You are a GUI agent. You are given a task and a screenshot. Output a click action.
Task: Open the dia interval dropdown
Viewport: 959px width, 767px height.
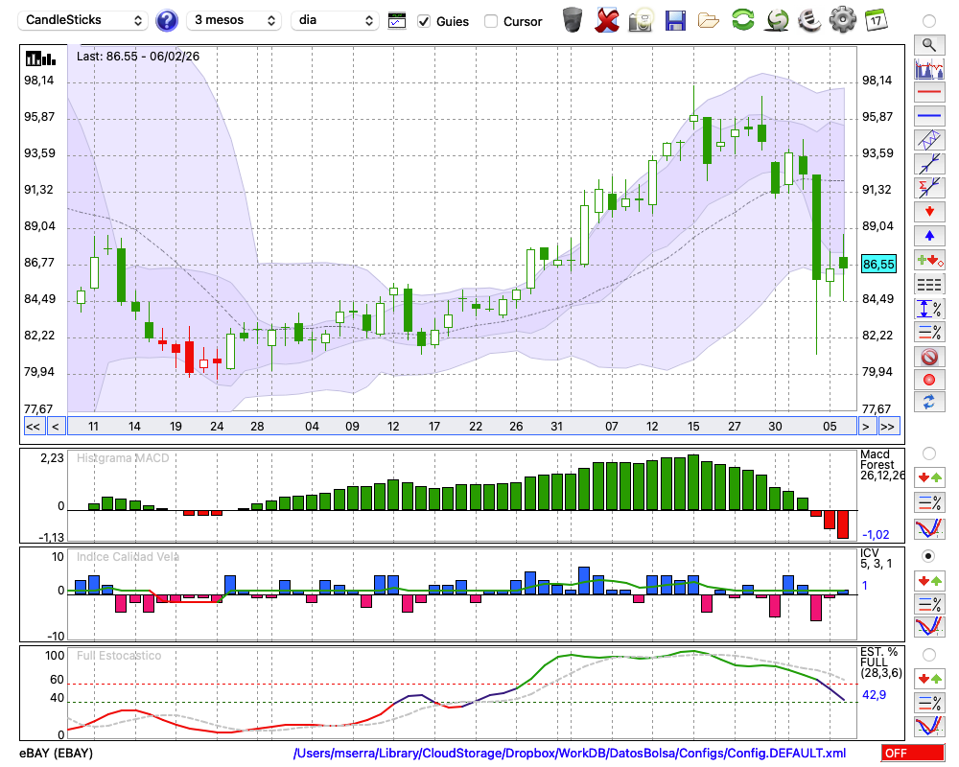coord(335,20)
